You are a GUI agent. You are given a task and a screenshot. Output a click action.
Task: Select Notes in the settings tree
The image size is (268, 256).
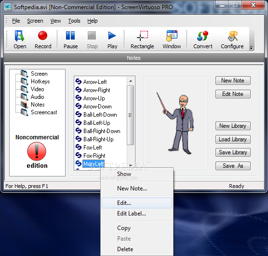(x=38, y=105)
